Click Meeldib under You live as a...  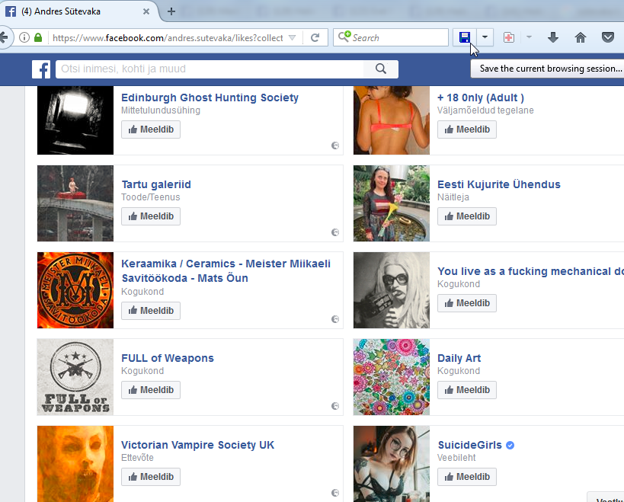467,303
